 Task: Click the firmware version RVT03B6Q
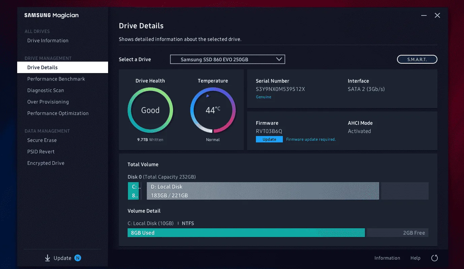point(269,131)
